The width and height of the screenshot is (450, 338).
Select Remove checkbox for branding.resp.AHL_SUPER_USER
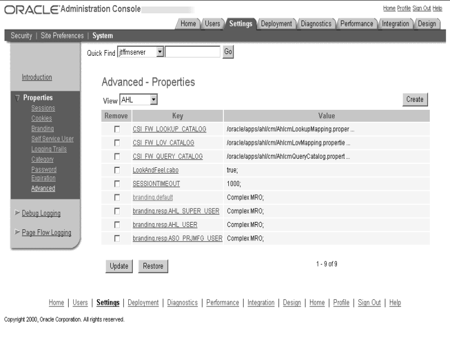(117, 211)
